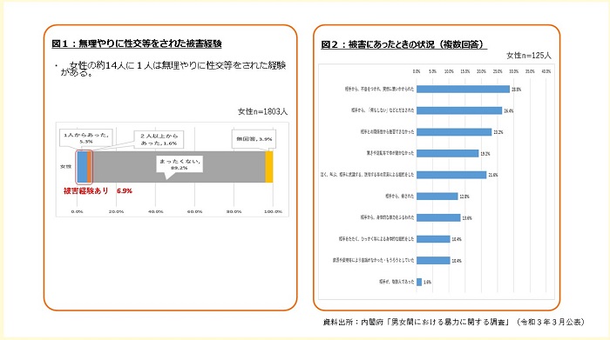Click the blue segment of the 女性 bar

click(x=82, y=167)
